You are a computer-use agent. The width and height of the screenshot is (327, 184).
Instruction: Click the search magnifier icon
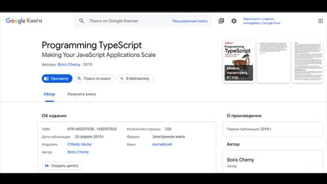click(x=81, y=21)
